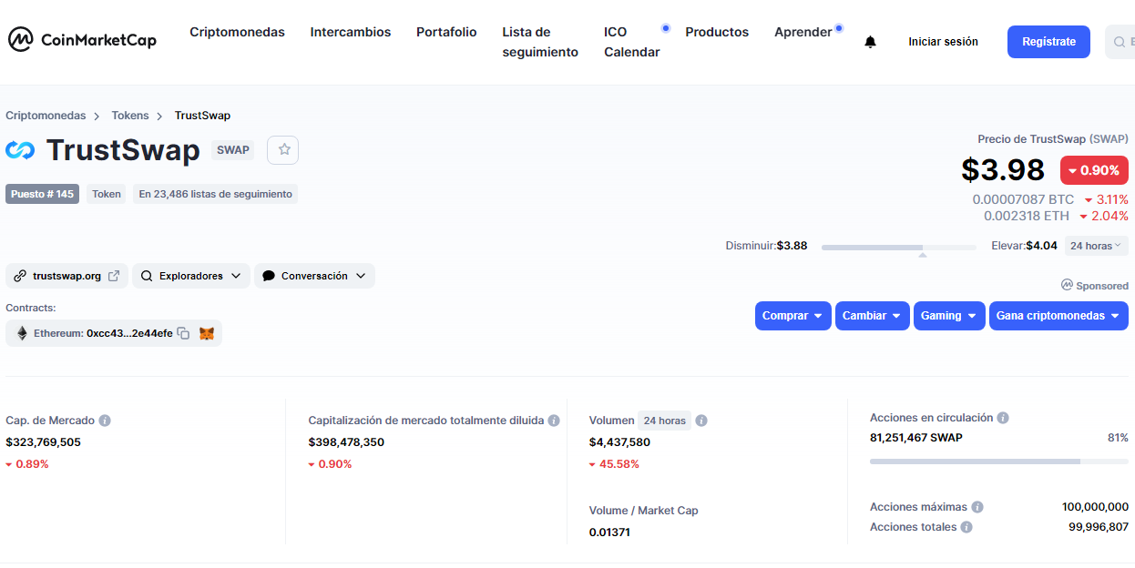
Task: Click info icon for Acciones totales
Action: [966, 527]
